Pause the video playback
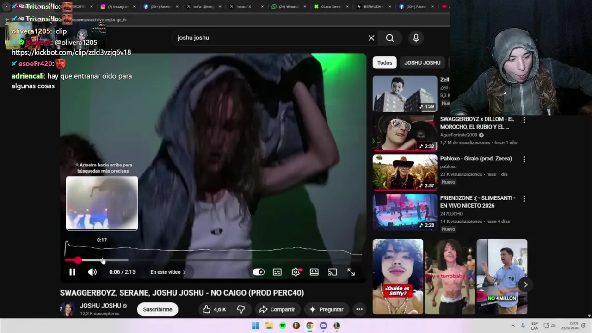Screen dimensions: 592x333 (x=72, y=272)
